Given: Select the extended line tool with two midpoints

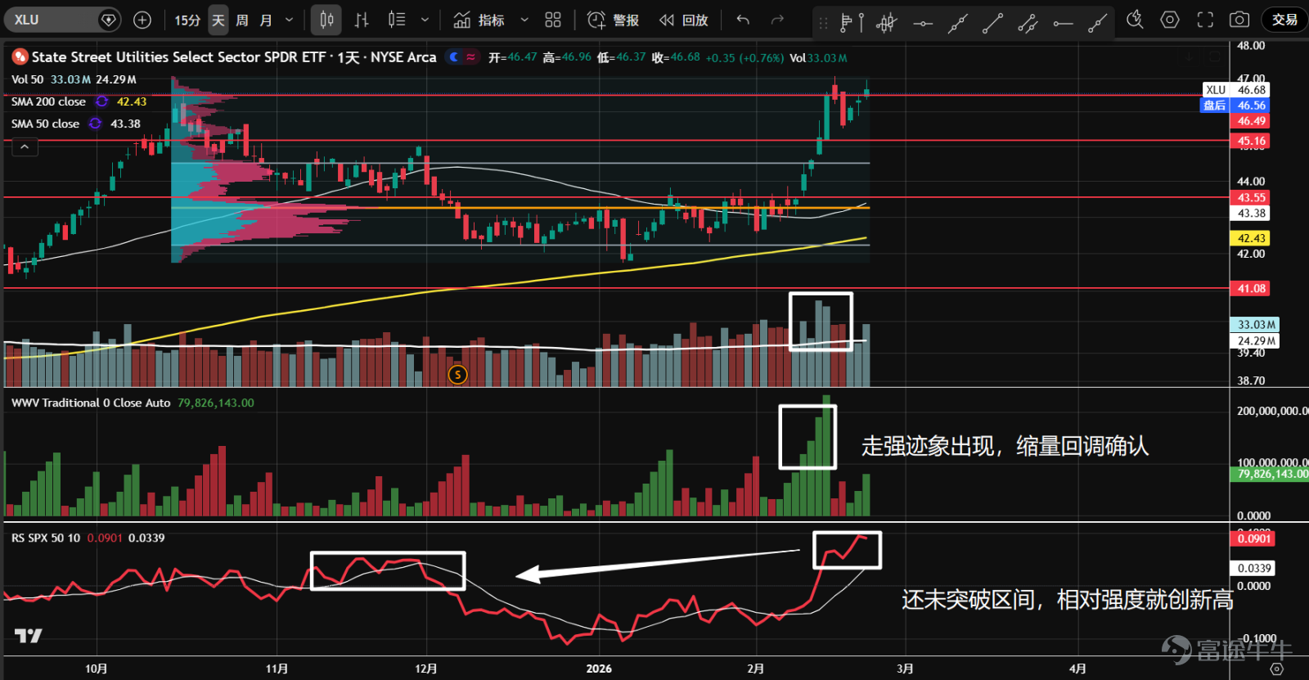Looking at the screenshot, I should (x=958, y=24).
